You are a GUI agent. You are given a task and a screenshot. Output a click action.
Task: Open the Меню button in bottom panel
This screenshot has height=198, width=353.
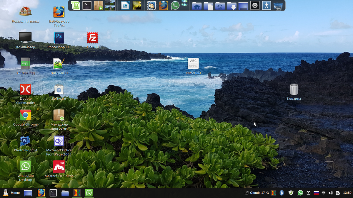tap(11, 193)
